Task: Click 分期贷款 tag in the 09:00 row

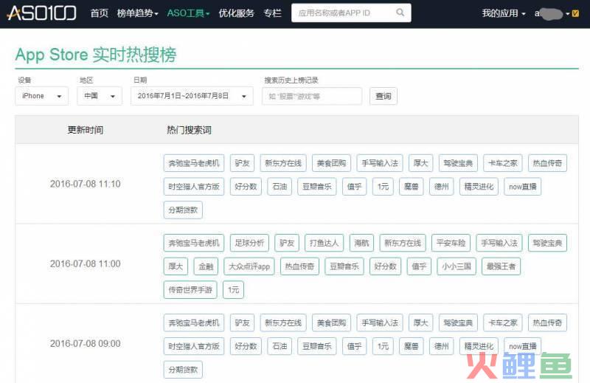Action: click(183, 370)
